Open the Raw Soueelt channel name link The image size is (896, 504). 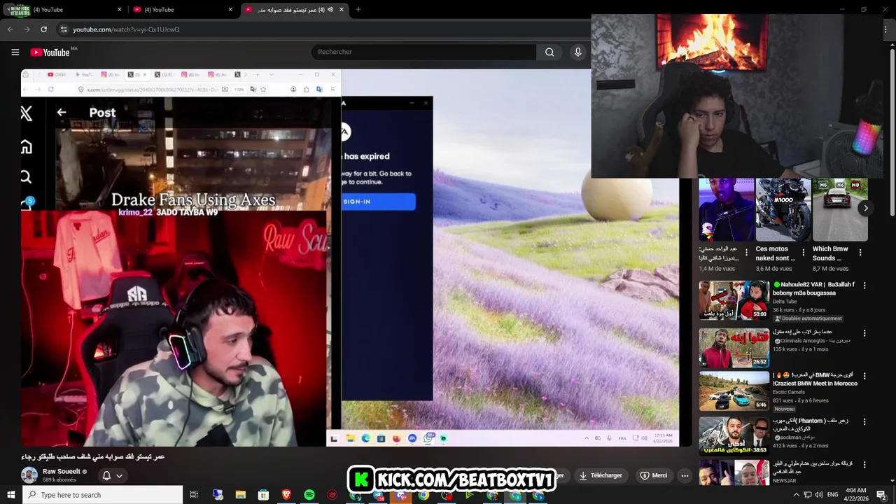point(62,472)
